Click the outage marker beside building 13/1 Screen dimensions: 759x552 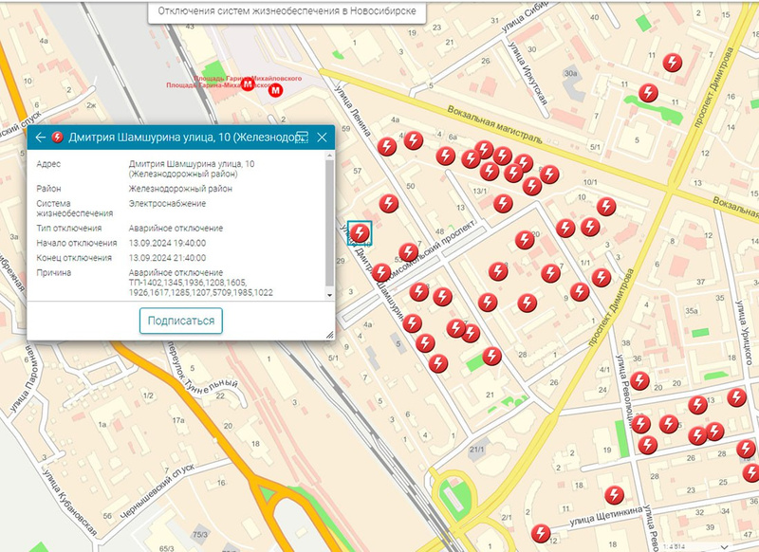(x=503, y=203)
